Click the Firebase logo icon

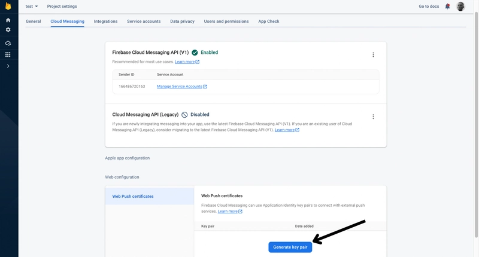8,6
